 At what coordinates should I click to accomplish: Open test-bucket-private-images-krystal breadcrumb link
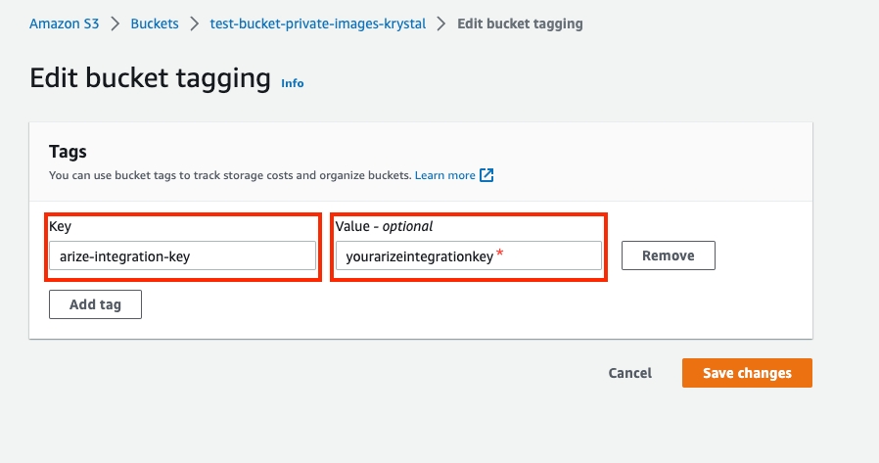pyautogui.click(x=318, y=23)
